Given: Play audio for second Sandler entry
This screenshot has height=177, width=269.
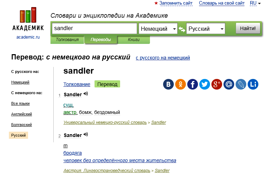Looking at the screenshot, I should (86, 135).
